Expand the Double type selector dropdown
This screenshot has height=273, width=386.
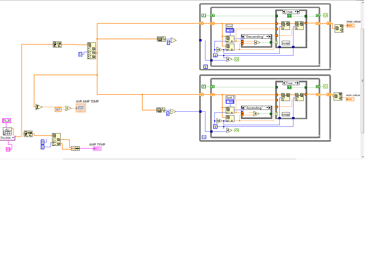(x=13, y=138)
